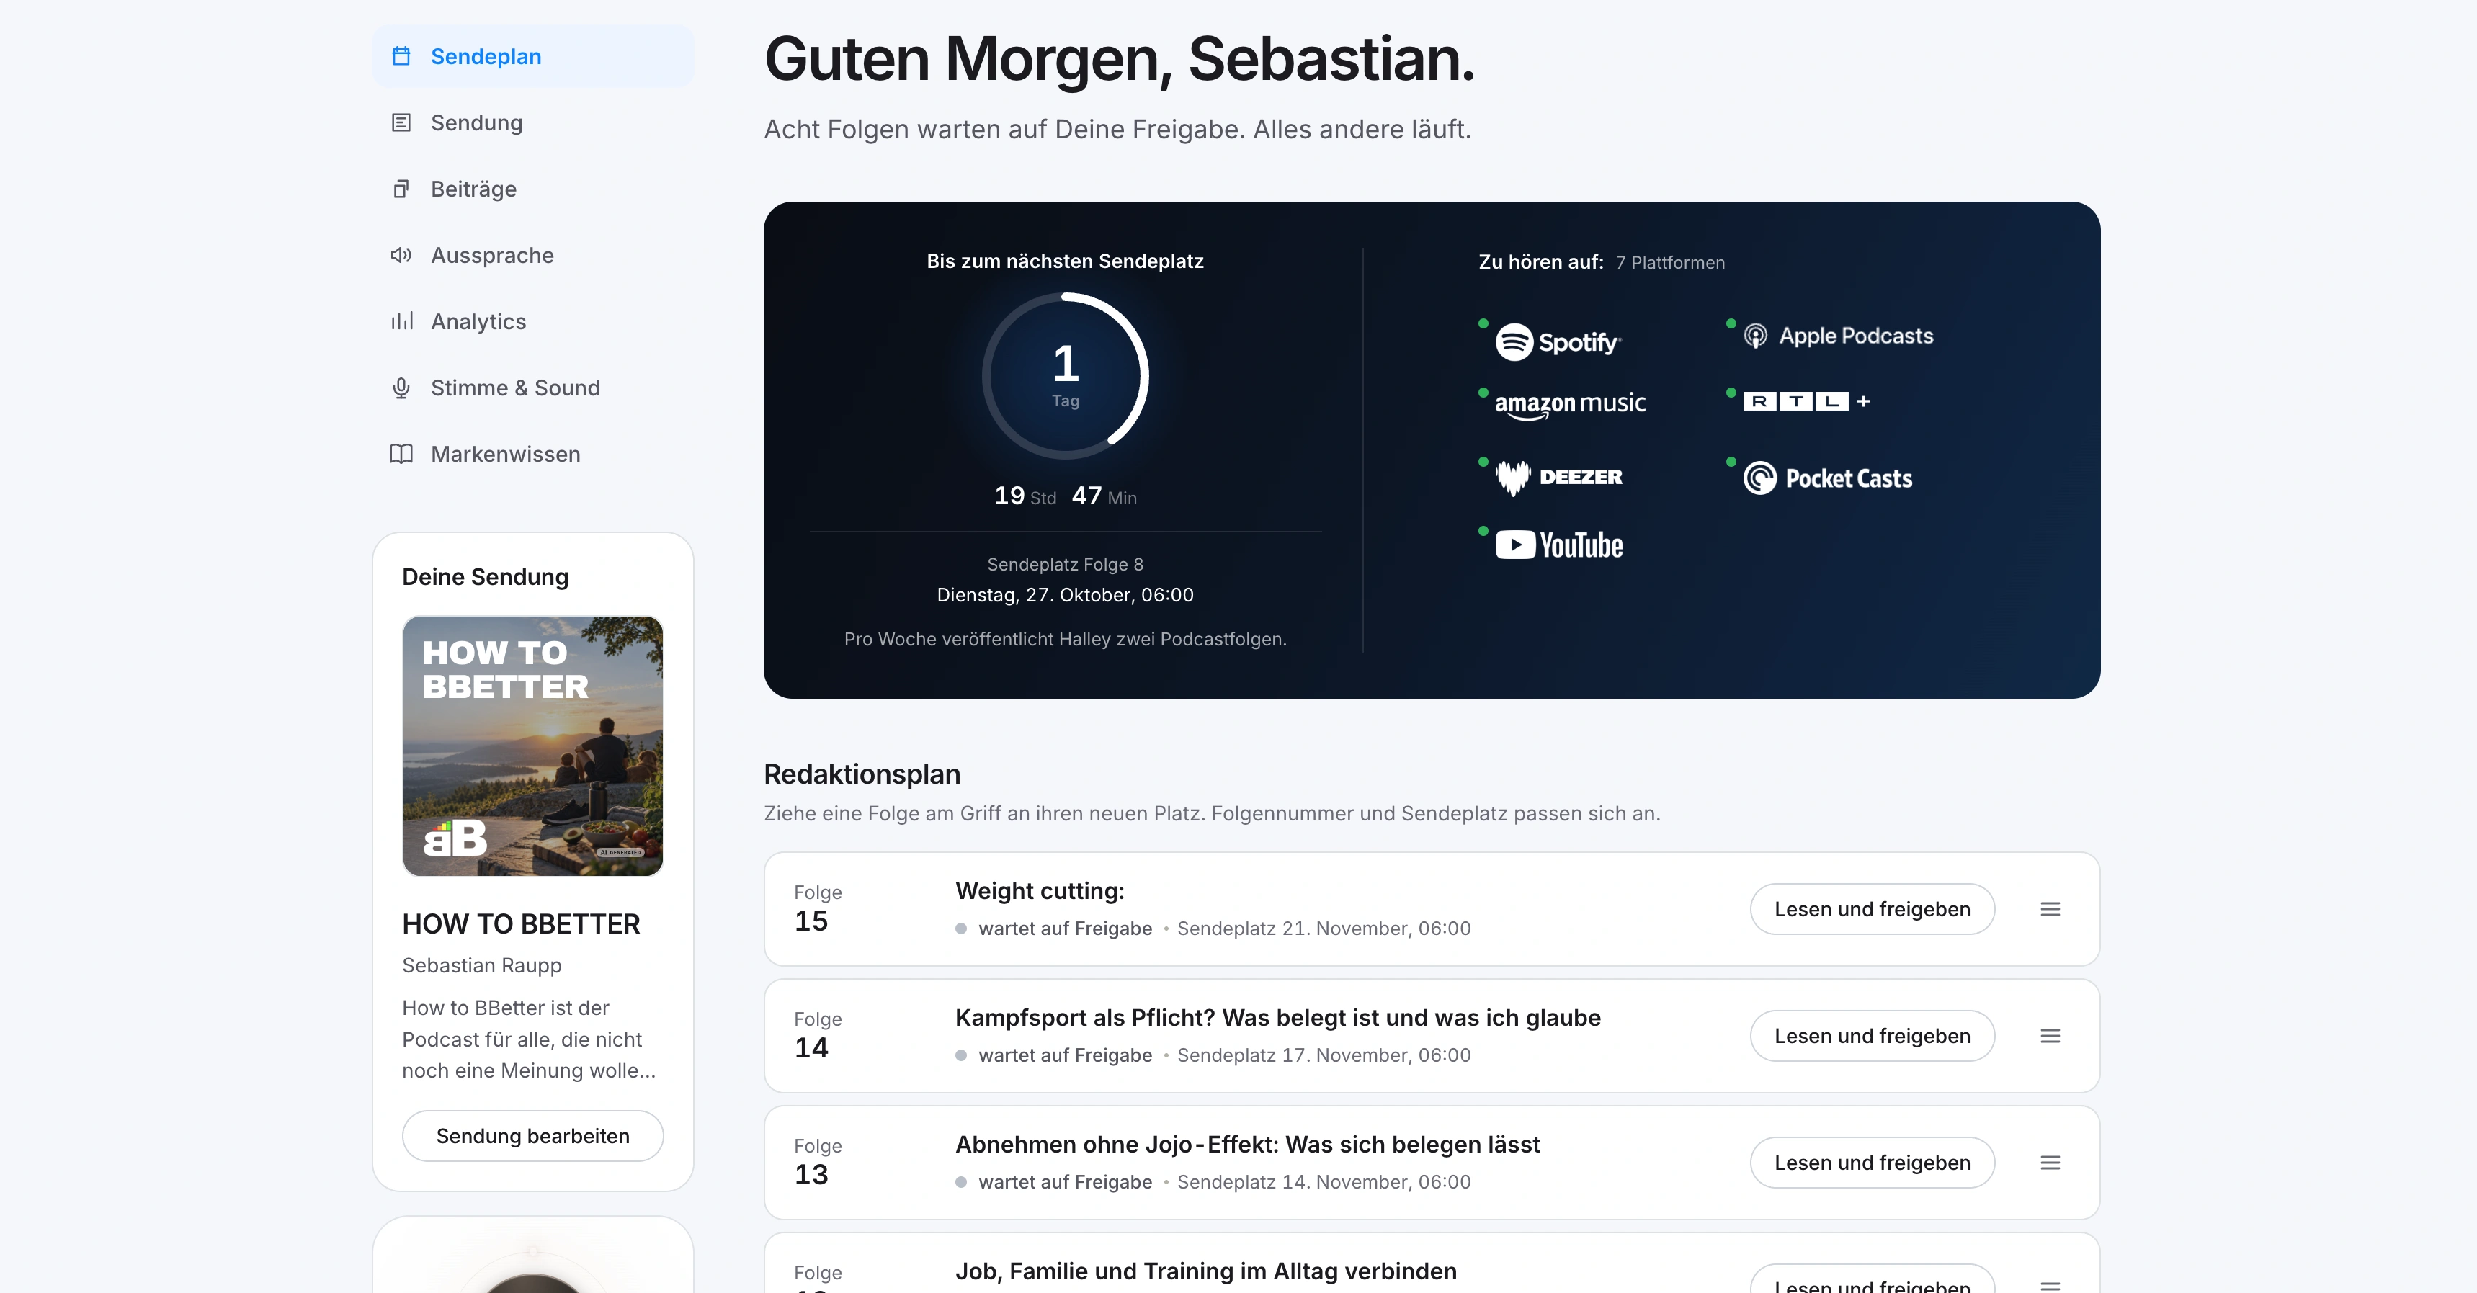Image resolution: width=2477 pixels, height=1293 pixels.
Task: Select the episode title Weight cutting:
Action: pyautogui.click(x=1040, y=891)
